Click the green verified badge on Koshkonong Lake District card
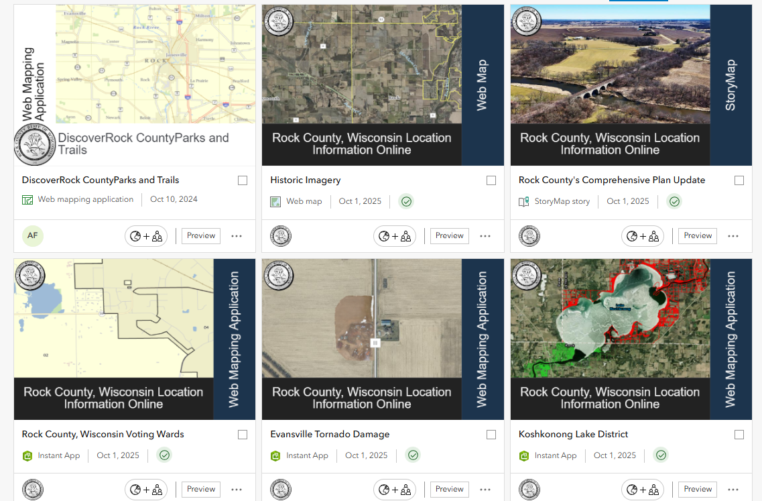 (661, 455)
